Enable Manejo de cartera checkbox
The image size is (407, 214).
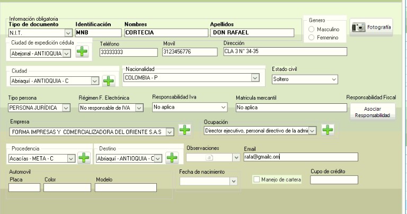pos(256,180)
